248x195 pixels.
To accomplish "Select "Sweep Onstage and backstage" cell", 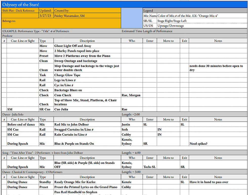I will [x=87, y=61].
